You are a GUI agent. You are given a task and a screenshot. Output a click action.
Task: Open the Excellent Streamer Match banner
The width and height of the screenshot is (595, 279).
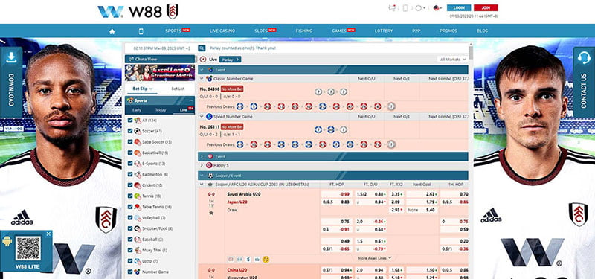tap(160, 72)
